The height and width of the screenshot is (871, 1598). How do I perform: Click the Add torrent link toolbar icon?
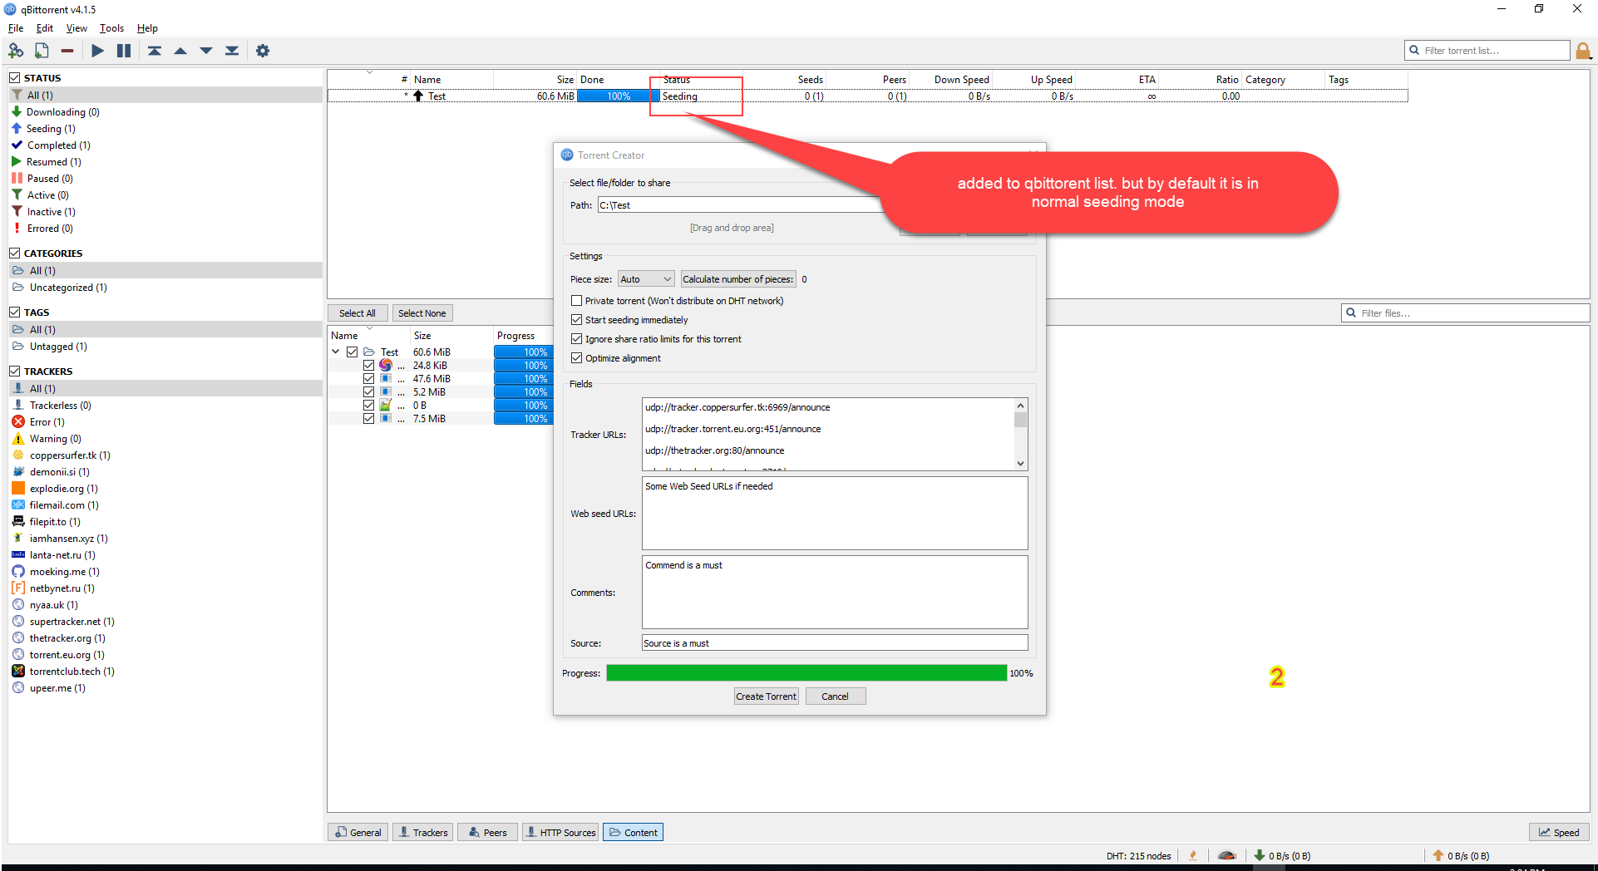coord(16,51)
